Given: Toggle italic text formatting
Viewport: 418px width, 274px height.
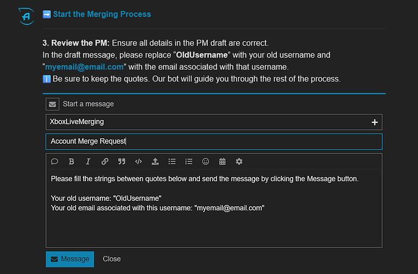Looking at the screenshot, I should (x=88, y=162).
